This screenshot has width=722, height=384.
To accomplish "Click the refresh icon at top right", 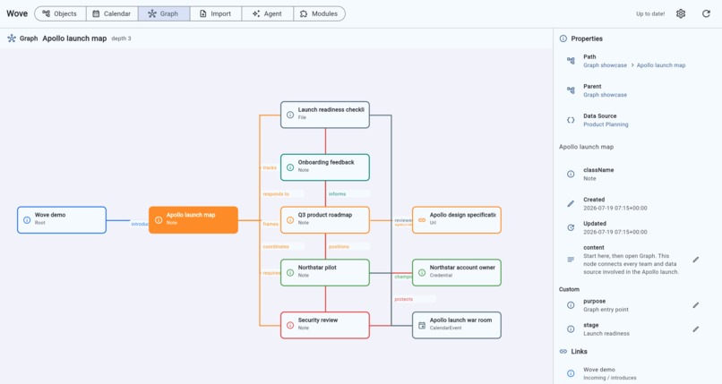I will click(706, 13).
